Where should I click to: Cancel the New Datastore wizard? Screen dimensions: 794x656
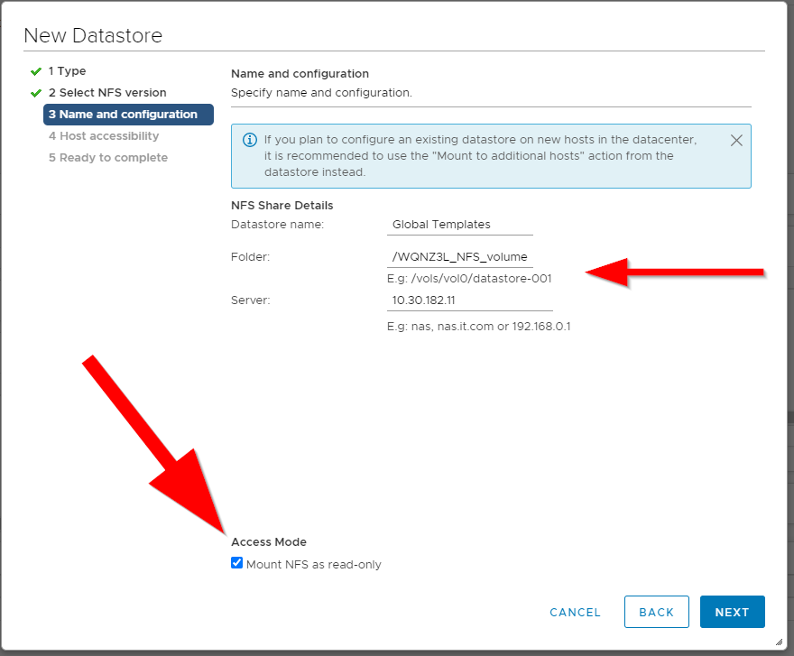point(575,612)
